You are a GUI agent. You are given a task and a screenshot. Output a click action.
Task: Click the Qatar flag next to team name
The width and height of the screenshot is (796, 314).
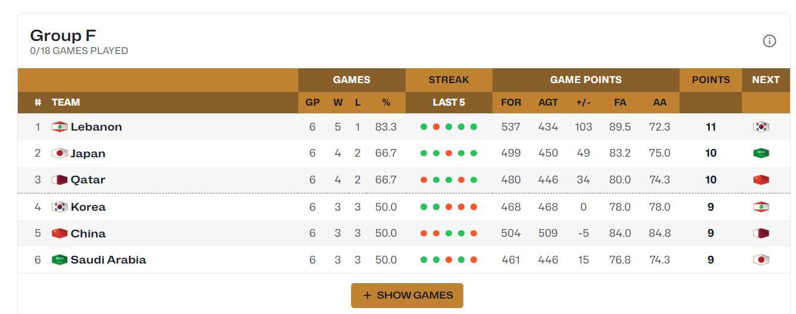[x=59, y=179]
